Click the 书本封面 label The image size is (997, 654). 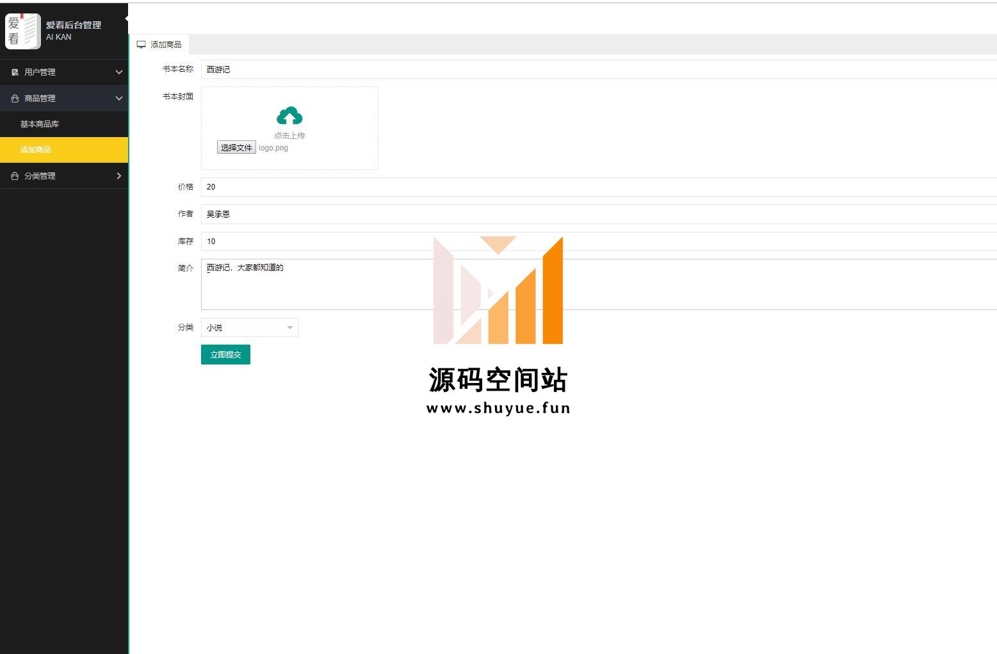(178, 97)
